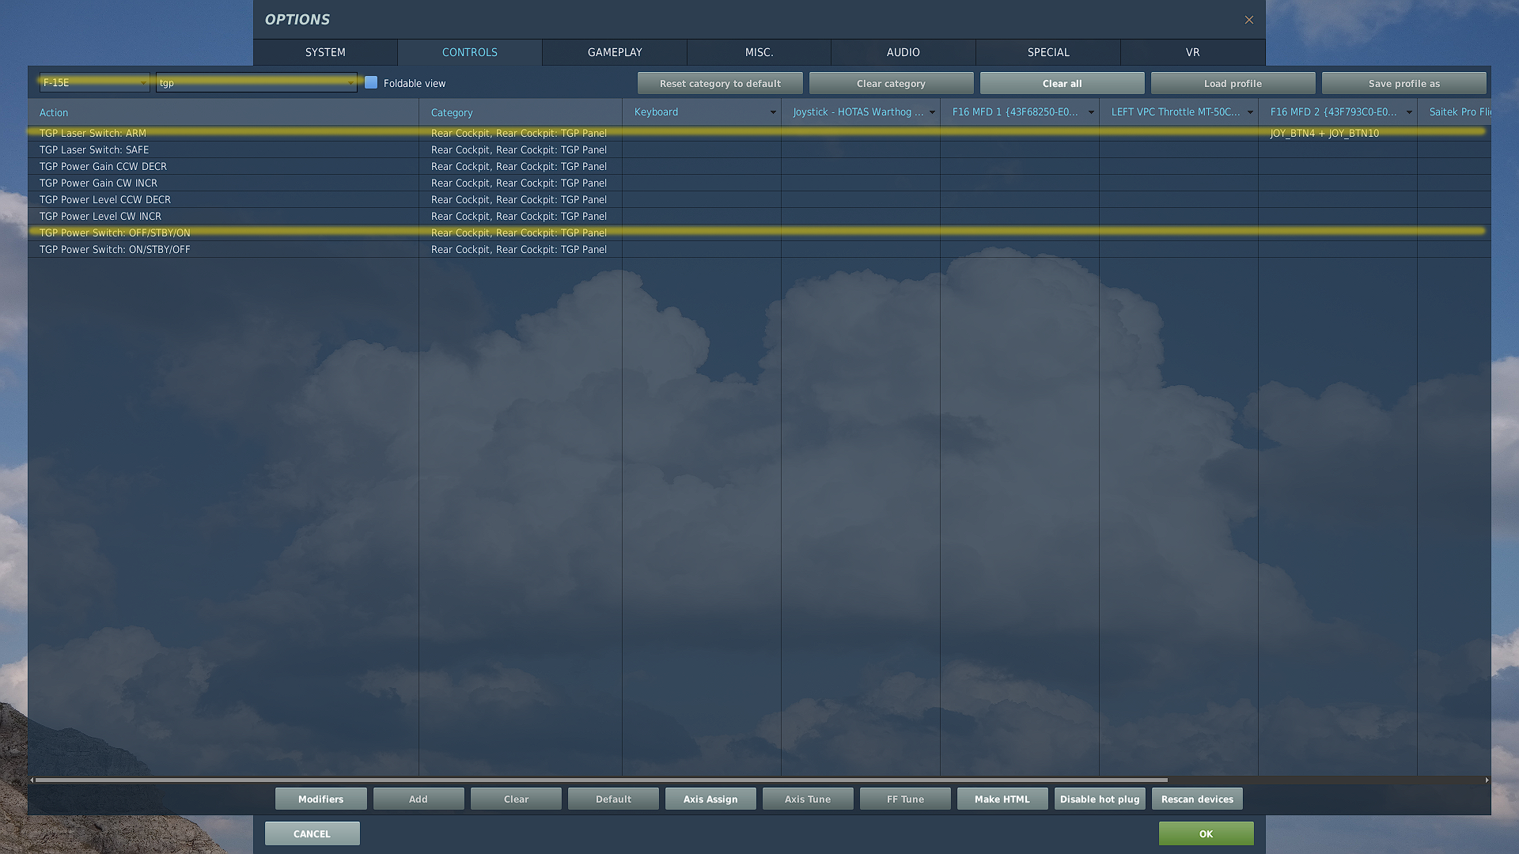This screenshot has width=1519, height=854.
Task: Click the Load profile button
Action: (1233, 83)
